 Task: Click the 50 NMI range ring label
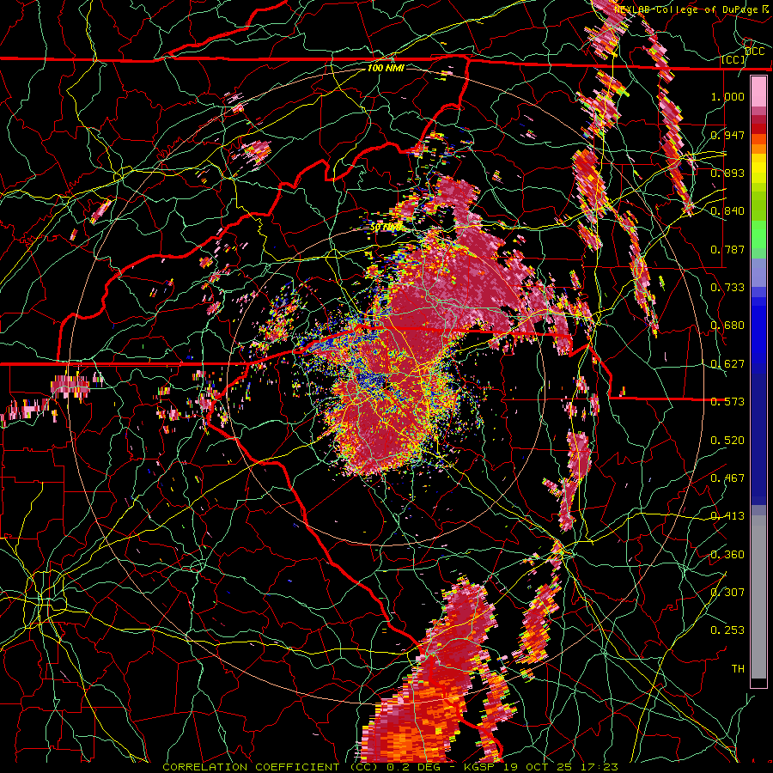click(x=386, y=228)
